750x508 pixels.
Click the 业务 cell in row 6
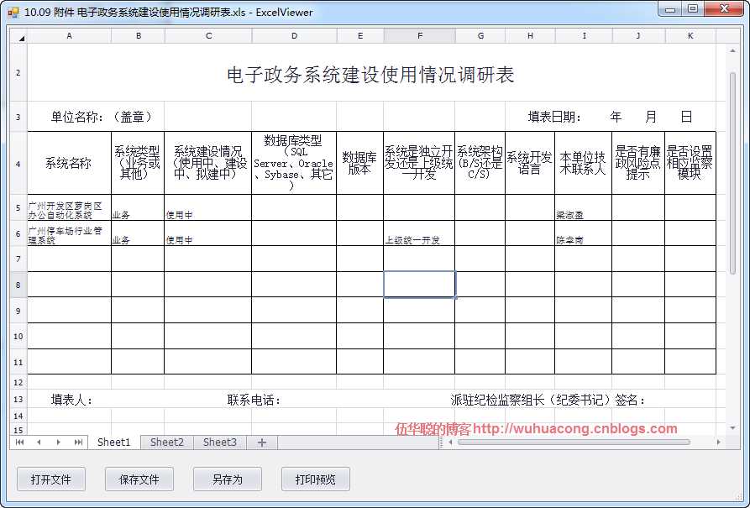point(138,233)
